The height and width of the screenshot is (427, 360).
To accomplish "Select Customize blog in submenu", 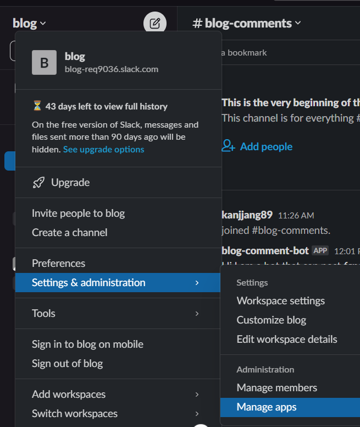I will click(290, 320).
